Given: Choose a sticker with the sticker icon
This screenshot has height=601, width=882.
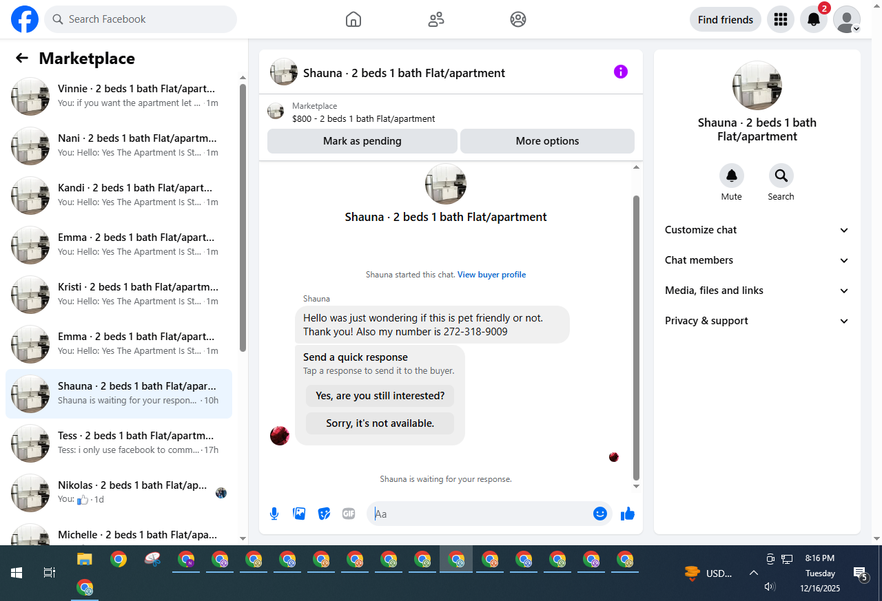Looking at the screenshot, I should pos(324,514).
